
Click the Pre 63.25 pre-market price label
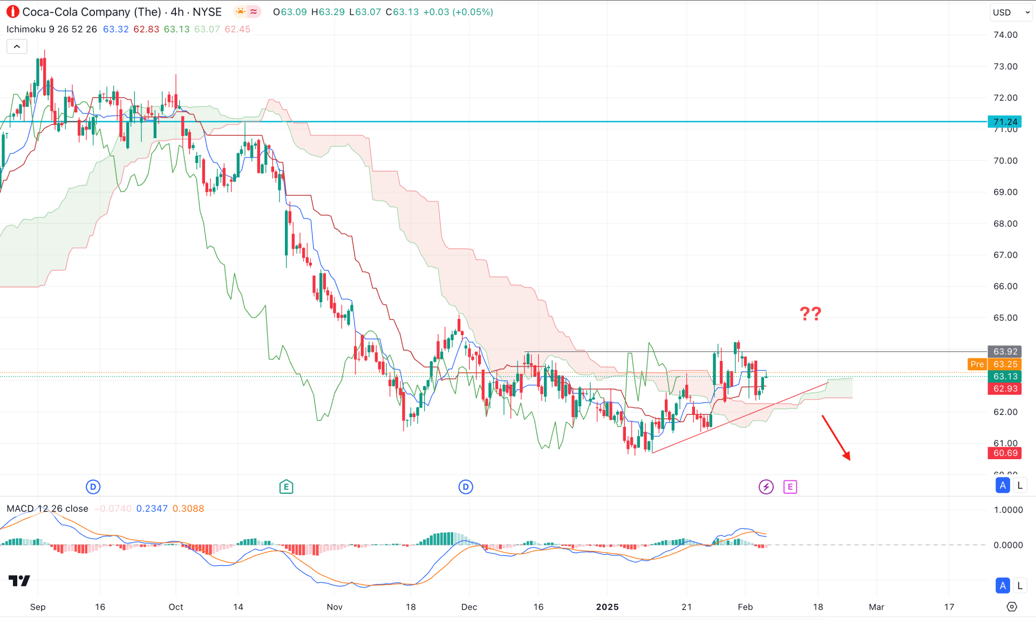coord(994,364)
